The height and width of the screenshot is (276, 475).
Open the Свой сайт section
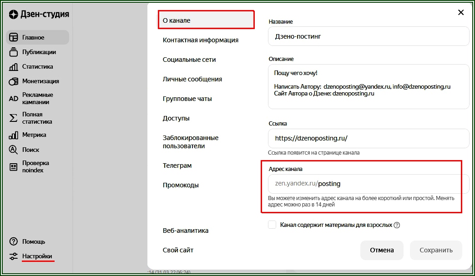pos(178,250)
